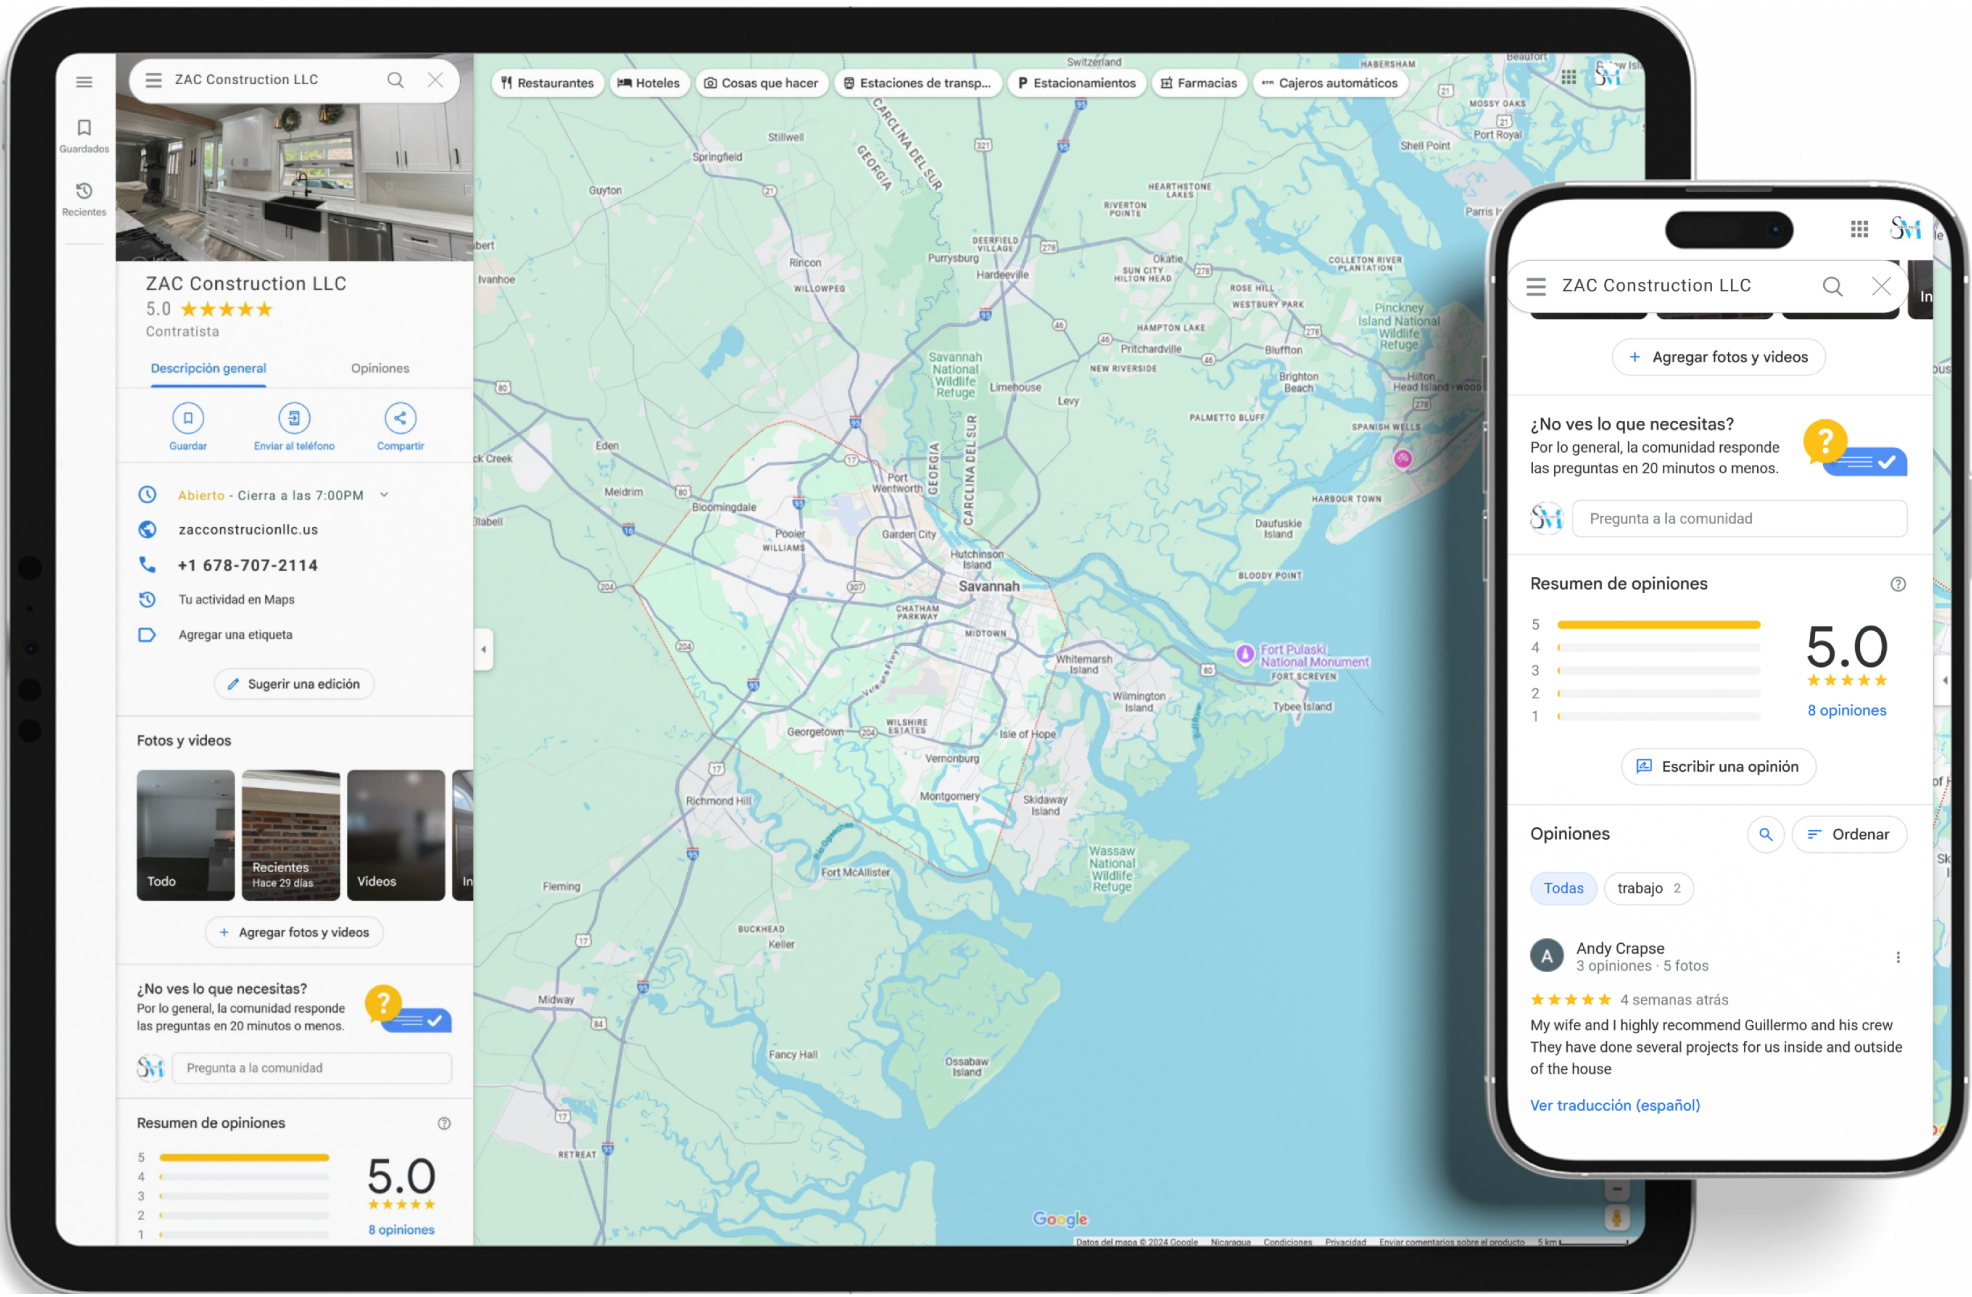Open 8 opiniones link on phone
The image size is (1972, 1297).
1847,712
